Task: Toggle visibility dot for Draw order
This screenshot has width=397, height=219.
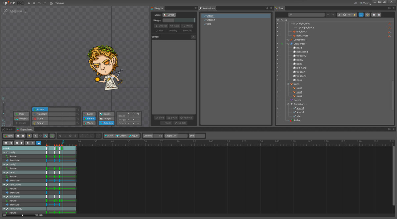Action: pos(278,44)
